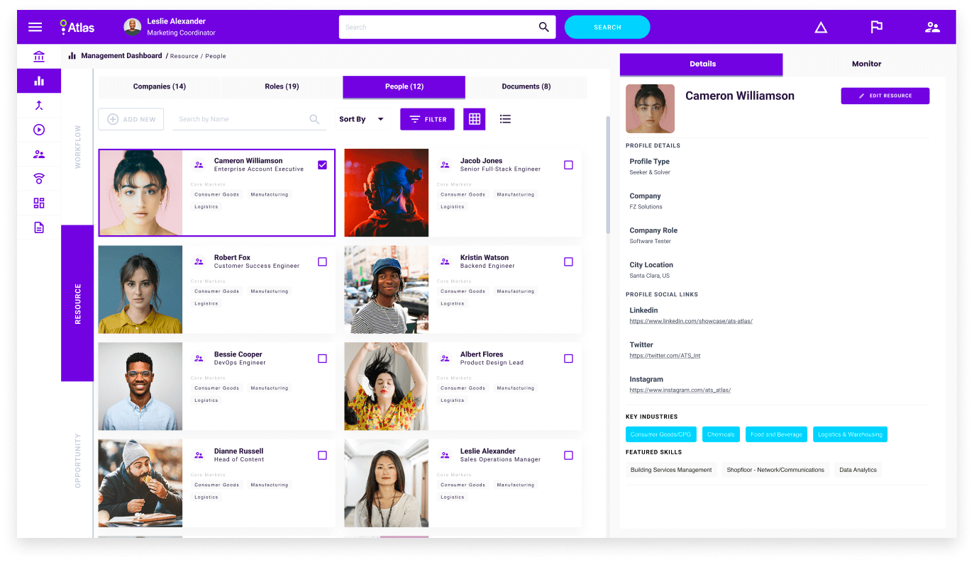
Task: Open the play circle sidebar icon
Action: coord(39,130)
